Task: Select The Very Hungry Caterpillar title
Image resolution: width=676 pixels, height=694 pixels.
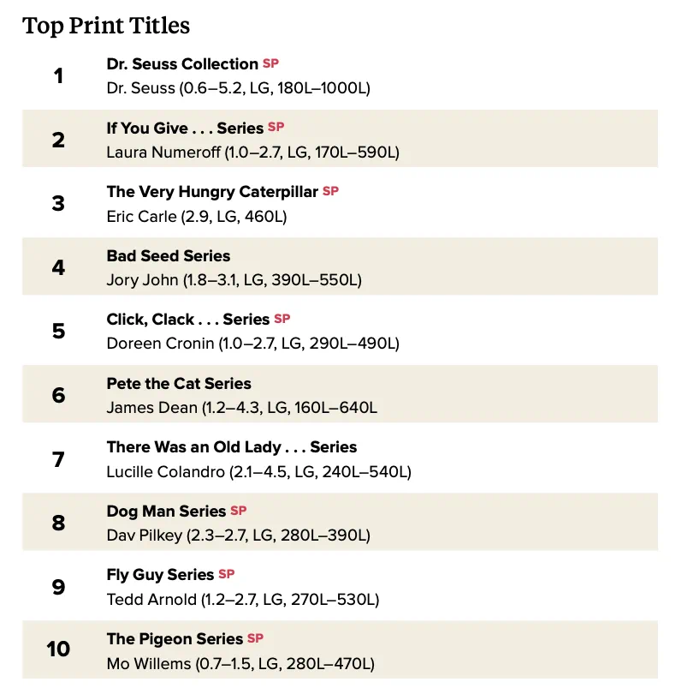Action: tap(212, 192)
